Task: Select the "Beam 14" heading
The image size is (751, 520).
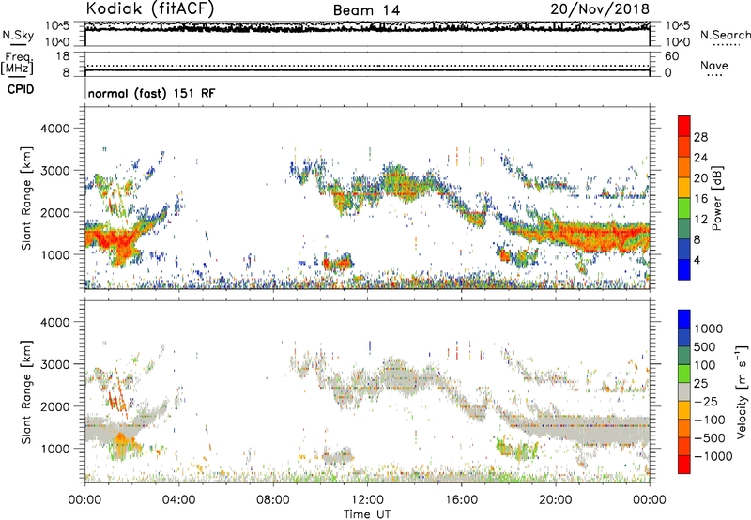Action: tap(366, 10)
